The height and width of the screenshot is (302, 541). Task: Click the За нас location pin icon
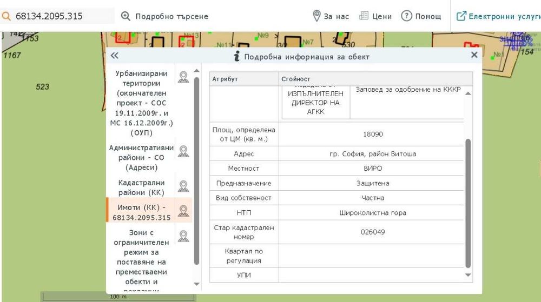point(316,16)
